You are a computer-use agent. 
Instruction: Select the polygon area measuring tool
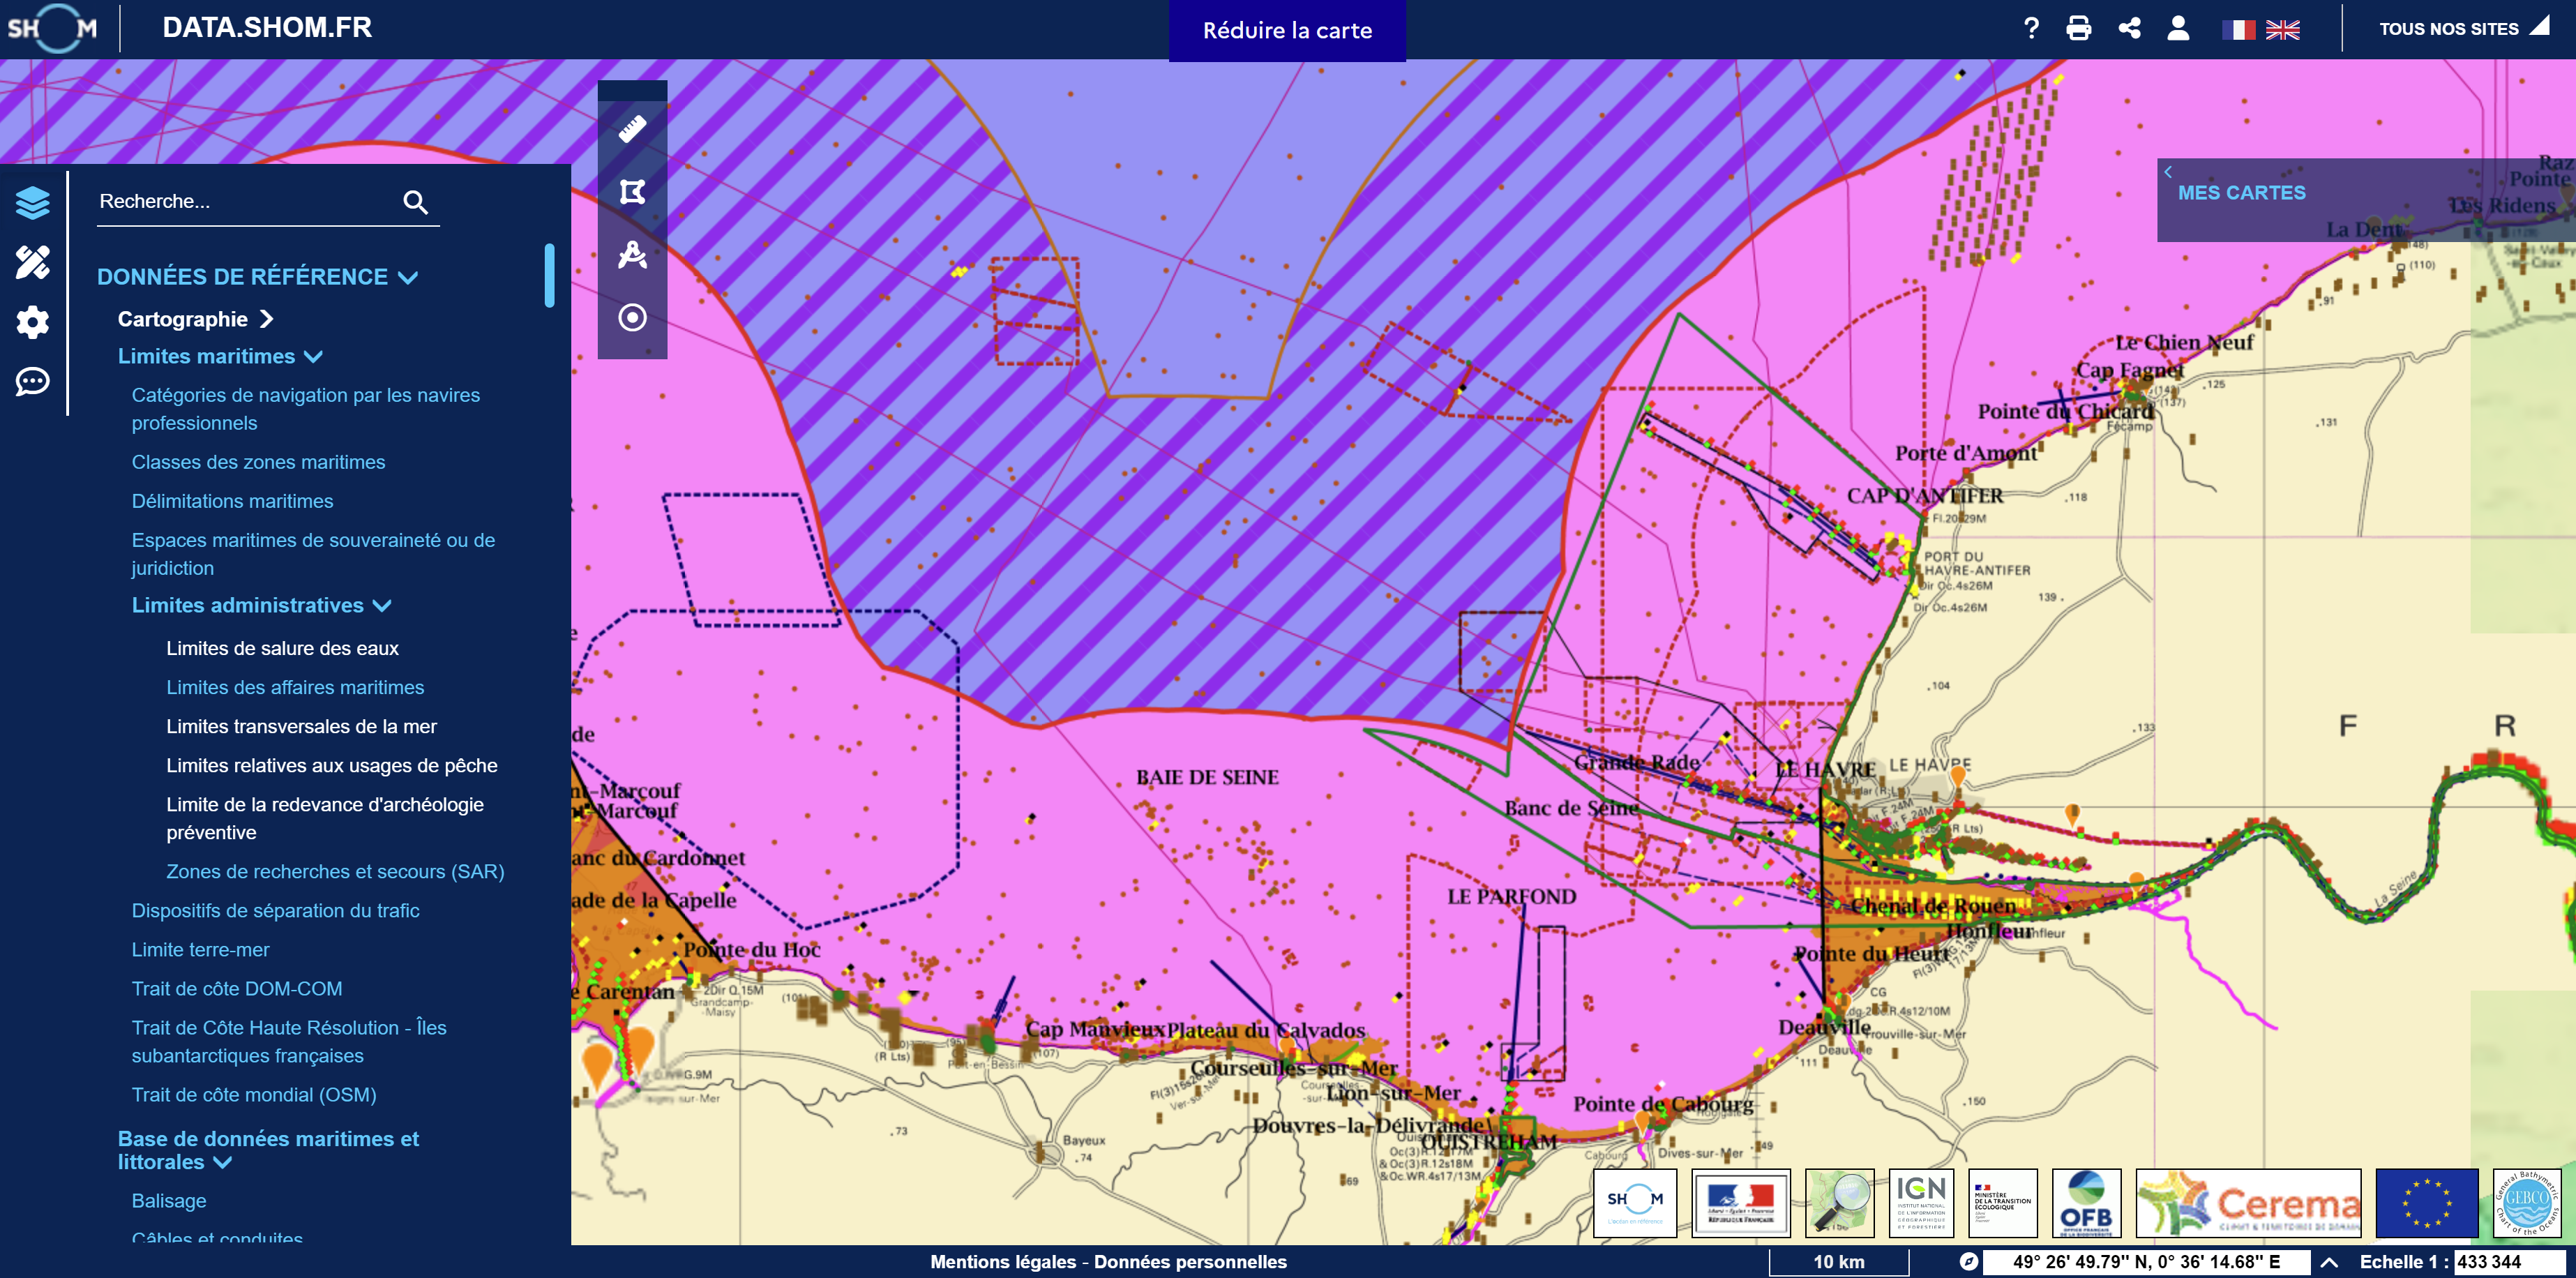(x=632, y=192)
